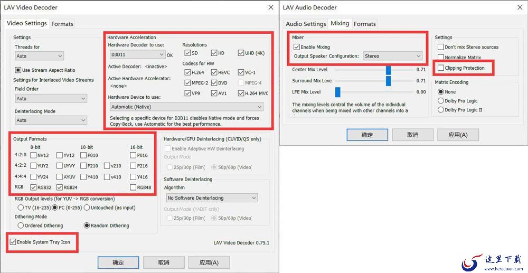This screenshot has height=273, width=528.
Task: Enable the P210 output format
Action: coord(83,166)
